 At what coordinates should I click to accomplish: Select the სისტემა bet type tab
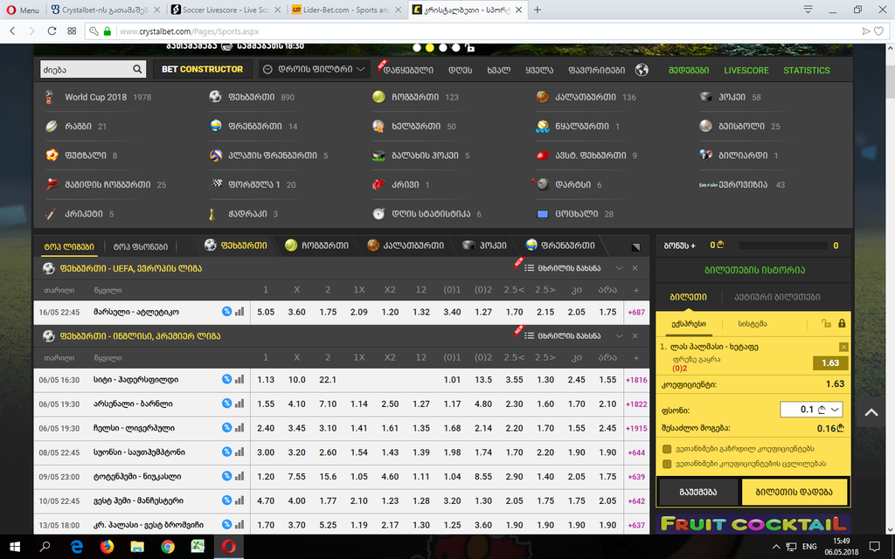tap(753, 323)
